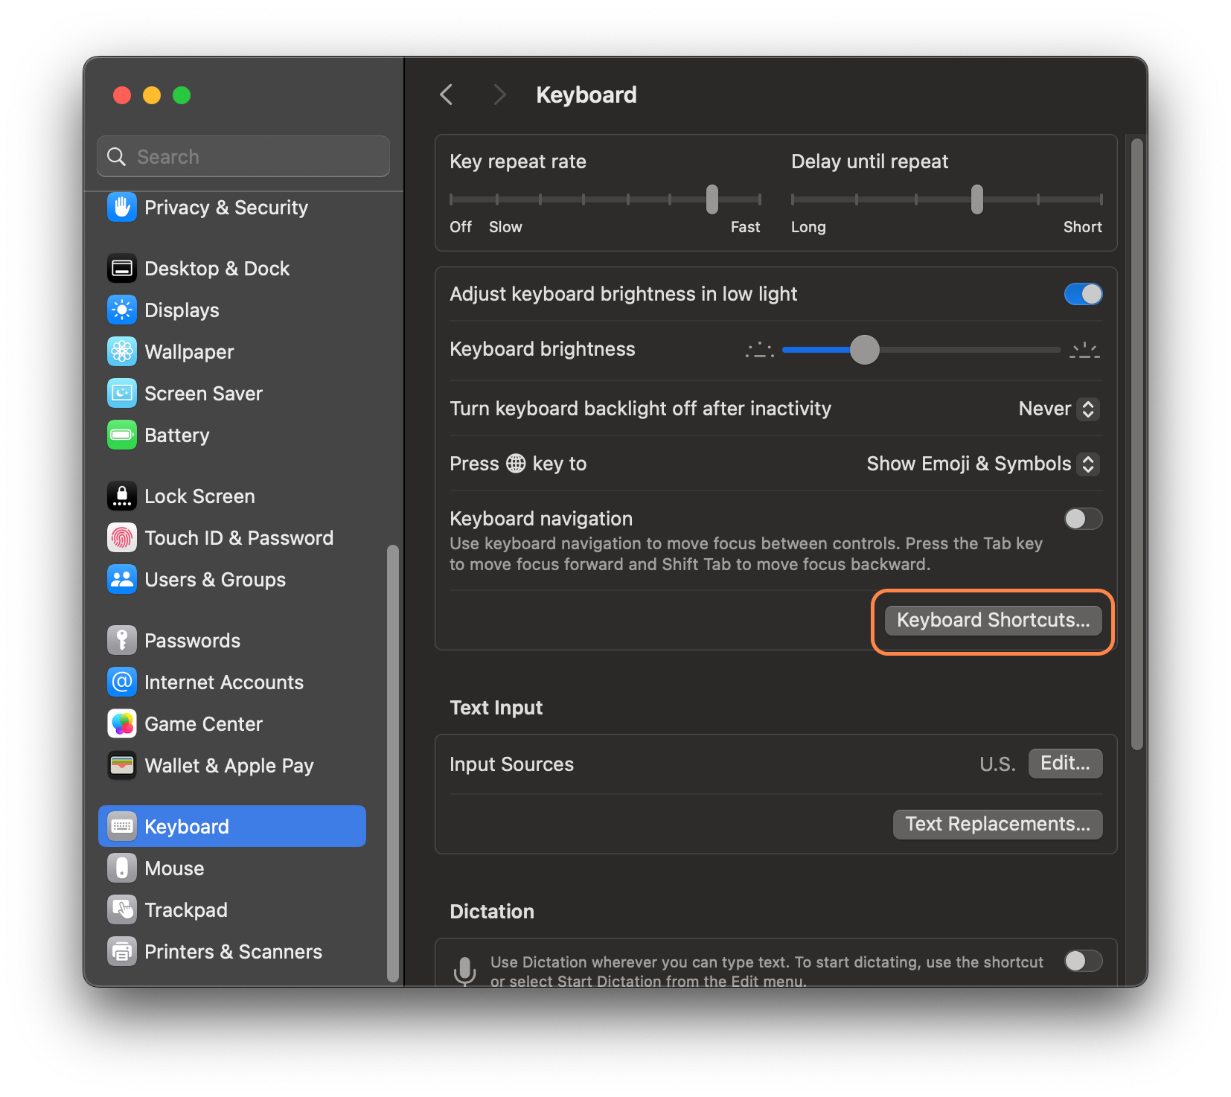1231x1097 pixels.
Task: Enable the Keyboard navigation switch
Action: click(x=1083, y=519)
